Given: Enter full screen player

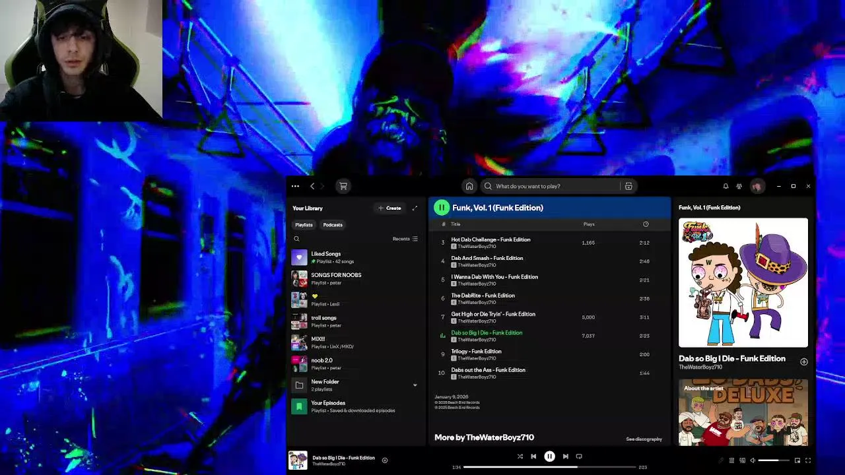Looking at the screenshot, I should (808, 460).
